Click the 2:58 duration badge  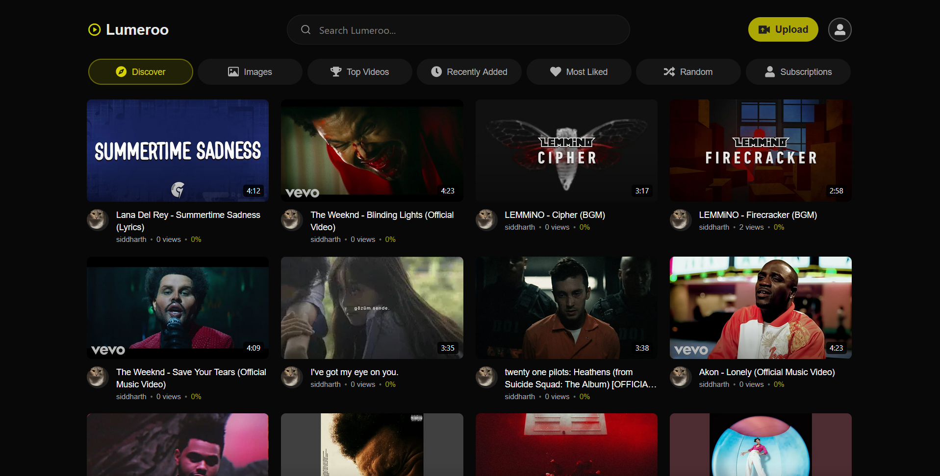click(836, 190)
